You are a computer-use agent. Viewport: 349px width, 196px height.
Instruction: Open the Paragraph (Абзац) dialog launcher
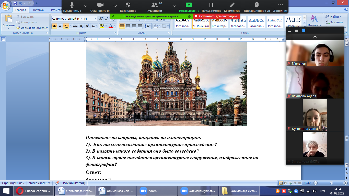point(169,33)
